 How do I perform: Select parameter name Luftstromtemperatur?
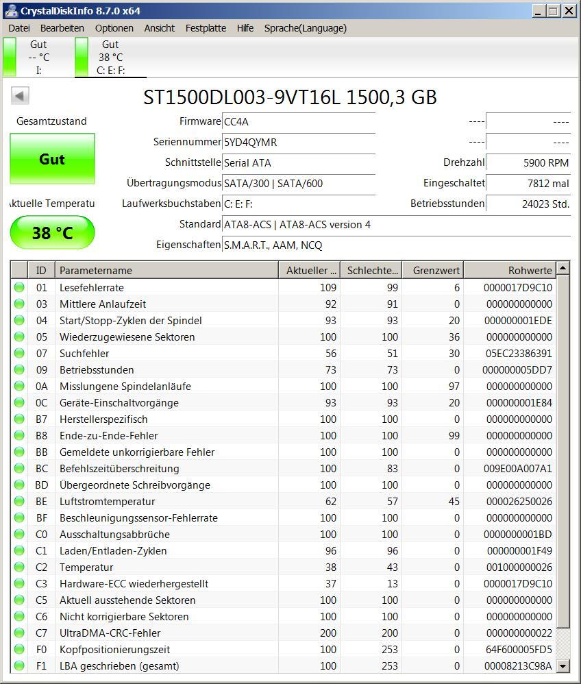108,502
